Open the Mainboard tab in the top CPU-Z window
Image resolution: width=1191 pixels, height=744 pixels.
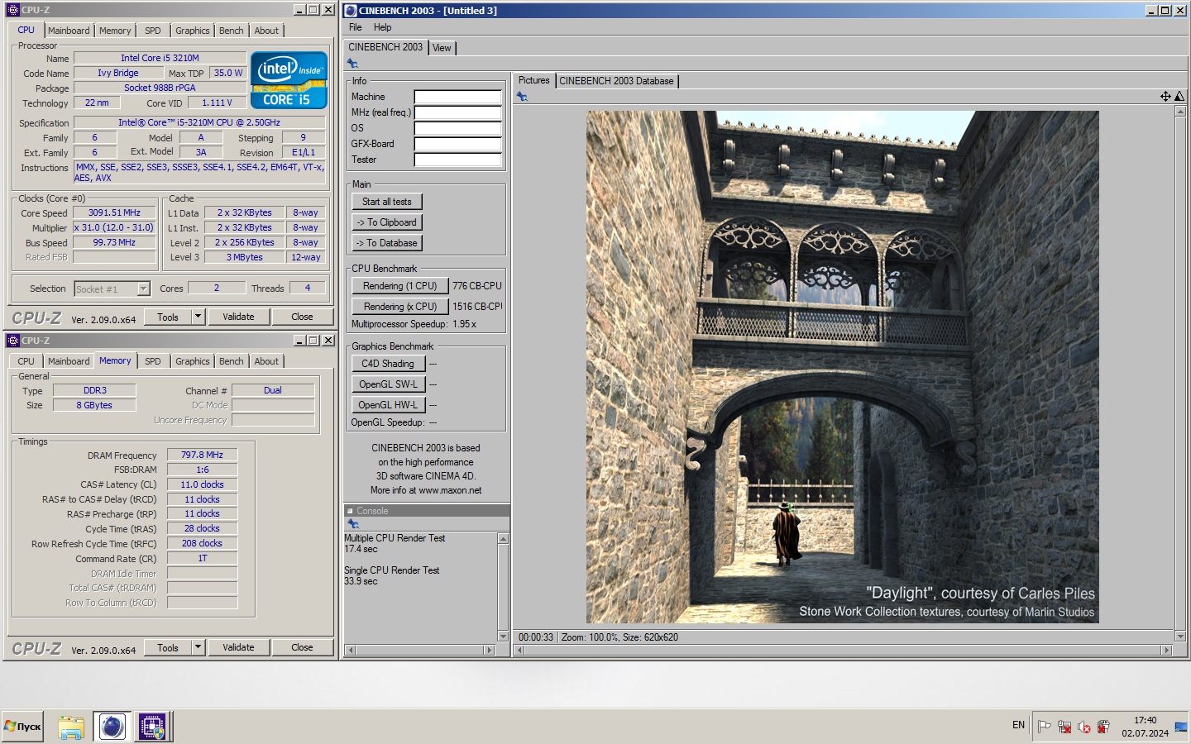click(x=69, y=31)
